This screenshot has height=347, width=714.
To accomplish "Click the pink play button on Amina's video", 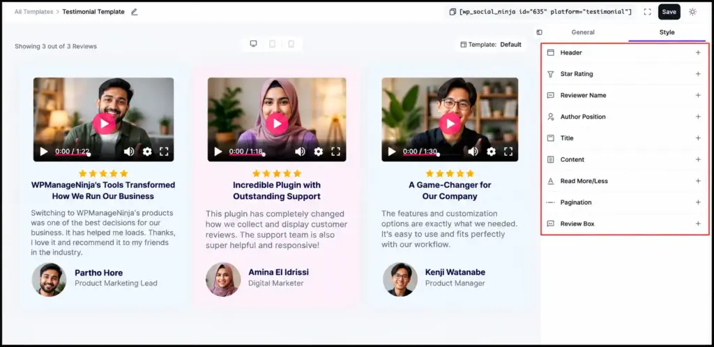I will tap(277, 124).
